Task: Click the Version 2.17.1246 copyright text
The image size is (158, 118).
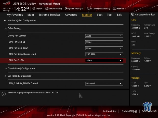Action: point(79,115)
